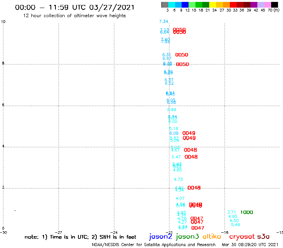The height and width of the screenshot is (248, 283).
Task: Select the note about UTC and SWH feet
Action: point(80,237)
